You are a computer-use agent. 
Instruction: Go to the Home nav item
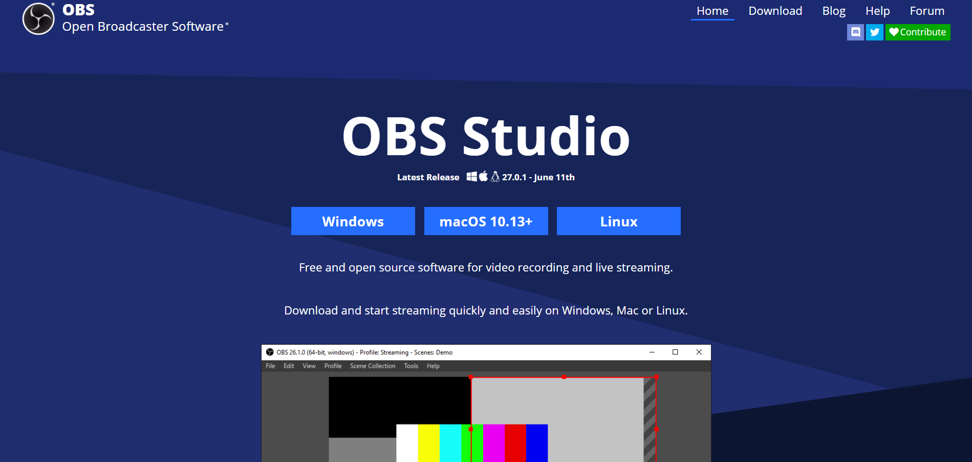point(712,11)
